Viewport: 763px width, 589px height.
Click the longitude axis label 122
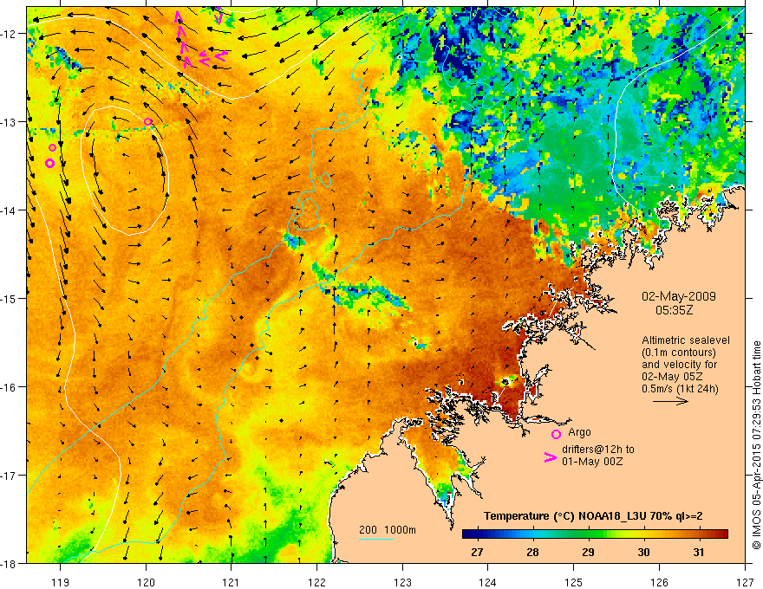click(x=316, y=582)
